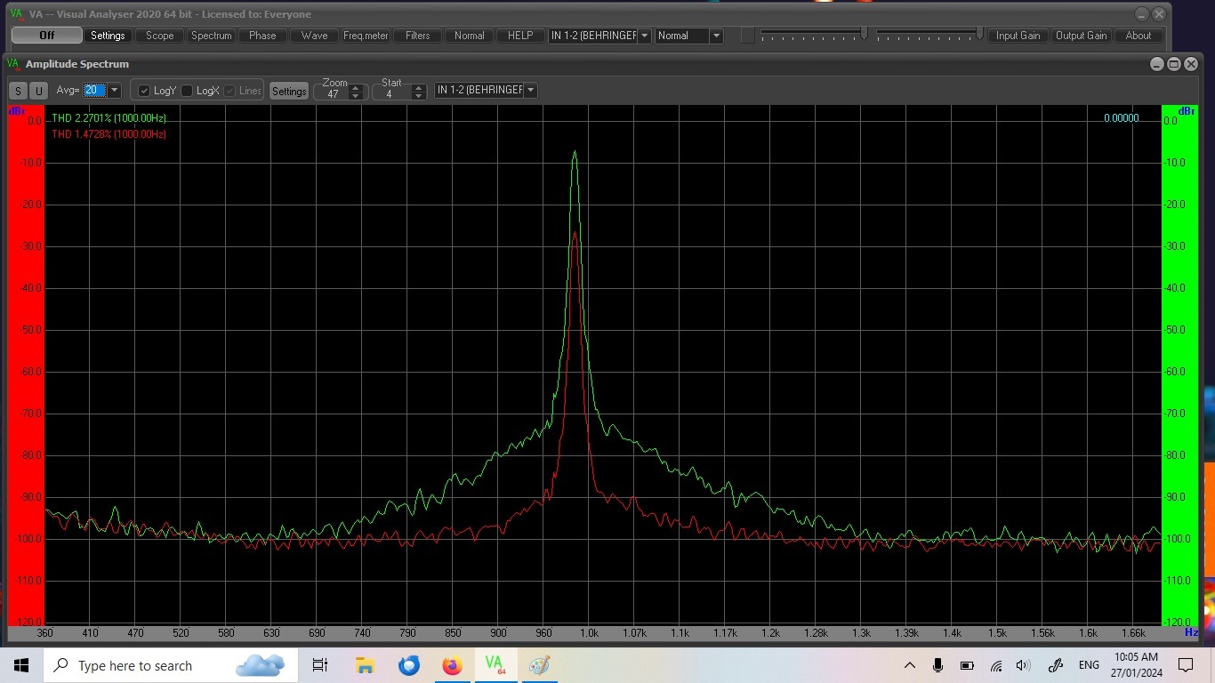Open the Input Gain control

pyautogui.click(x=1018, y=36)
